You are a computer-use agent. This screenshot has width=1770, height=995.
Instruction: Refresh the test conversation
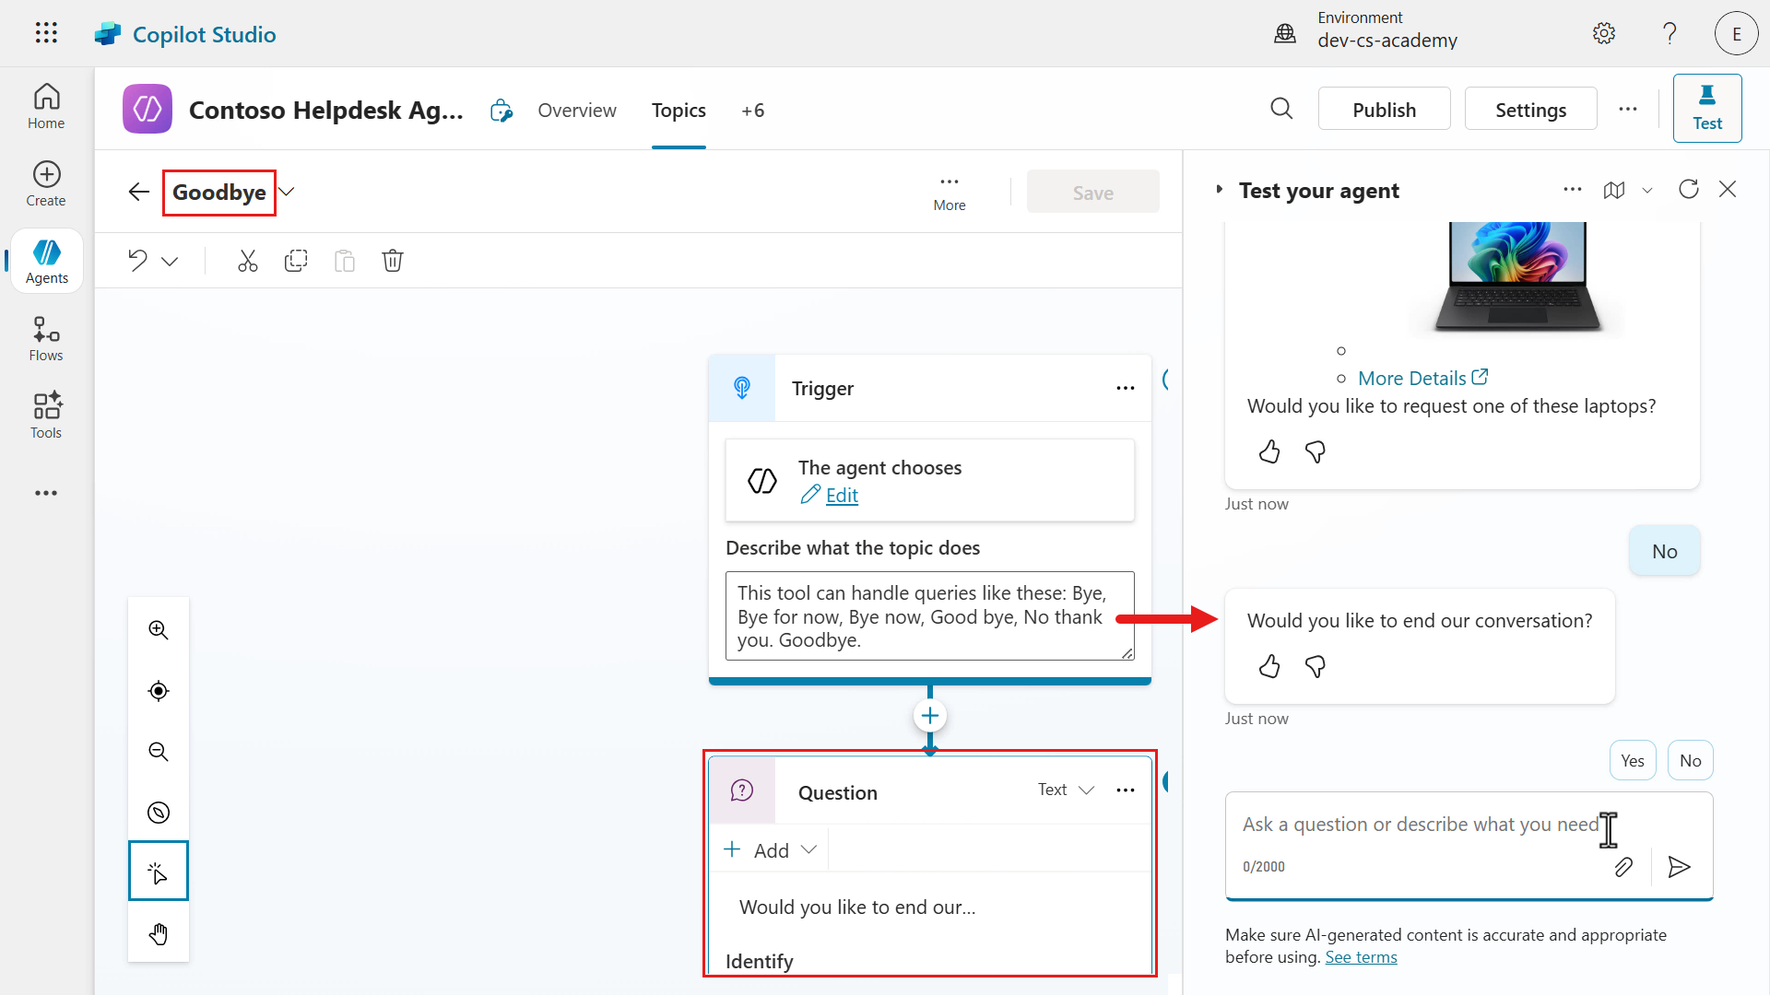point(1688,190)
